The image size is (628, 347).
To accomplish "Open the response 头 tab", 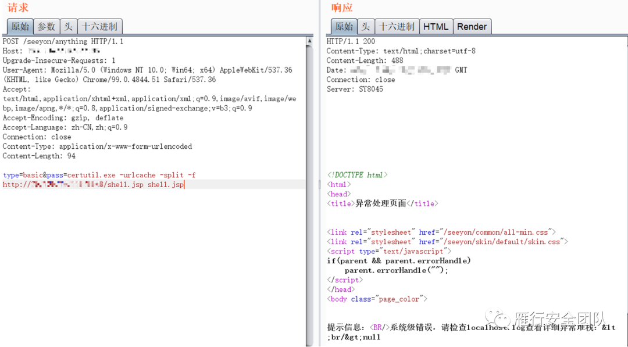I will click(x=366, y=26).
